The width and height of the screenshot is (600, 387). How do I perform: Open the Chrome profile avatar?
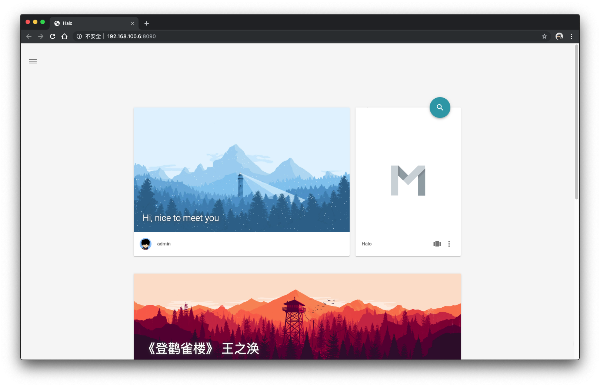559,36
